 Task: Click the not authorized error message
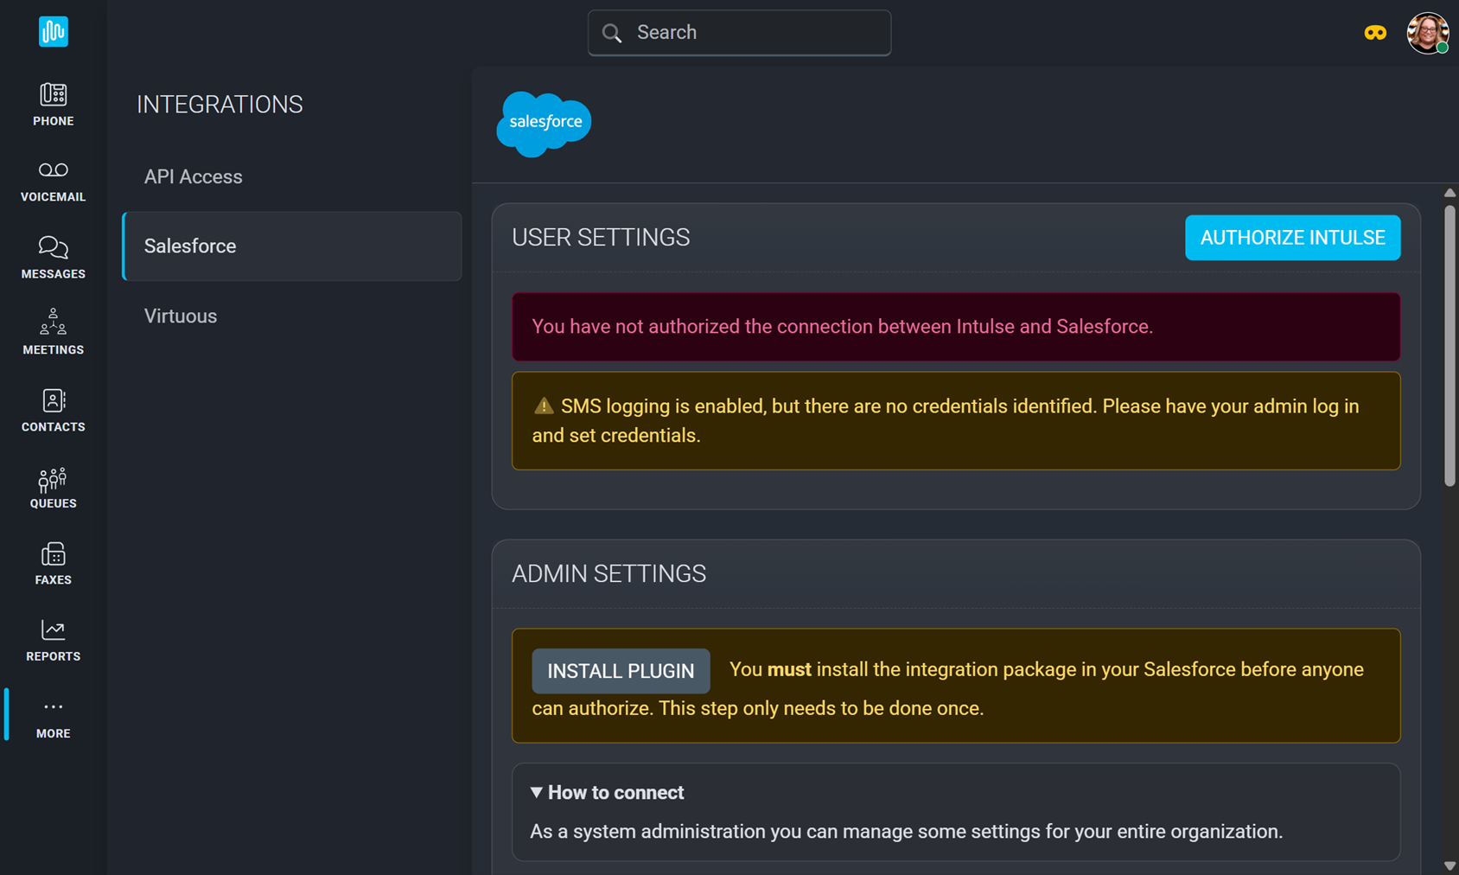click(956, 327)
